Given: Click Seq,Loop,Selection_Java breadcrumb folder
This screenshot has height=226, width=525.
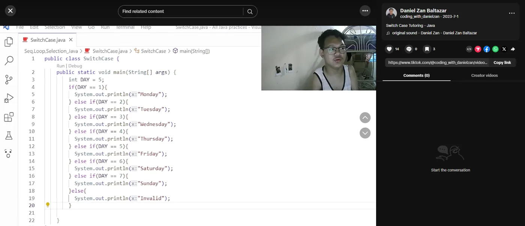Looking at the screenshot, I should (51, 51).
